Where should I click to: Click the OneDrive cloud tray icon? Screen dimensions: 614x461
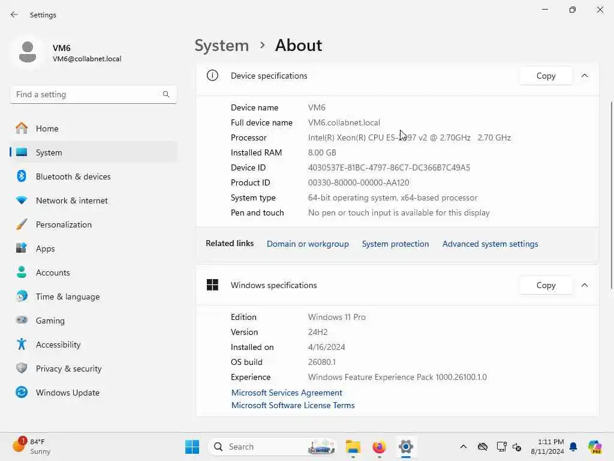(x=483, y=447)
